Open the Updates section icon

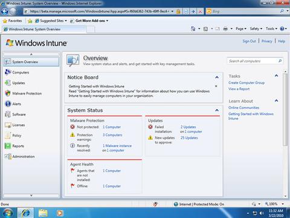(x=8, y=83)
